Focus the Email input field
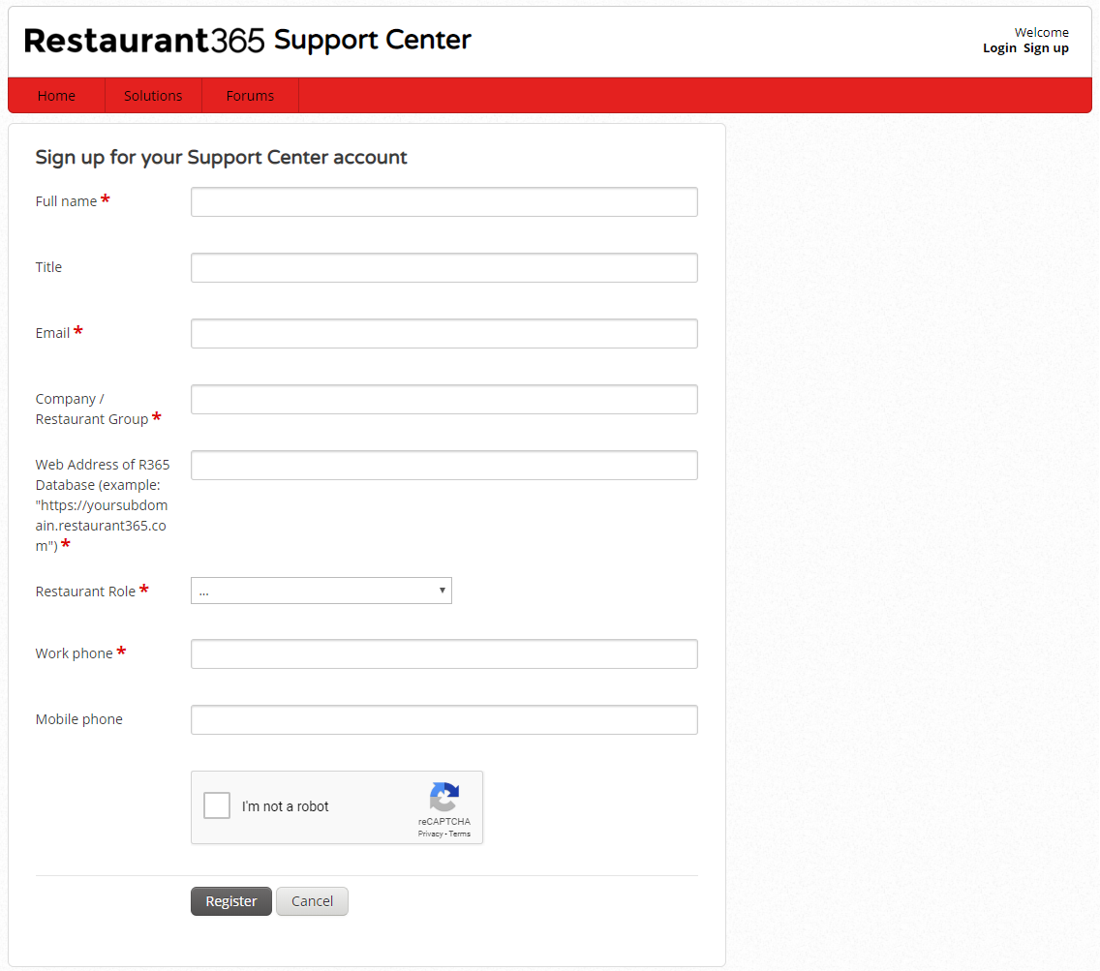This screenshot has height=971, width=1100. (x=444, y=334)
